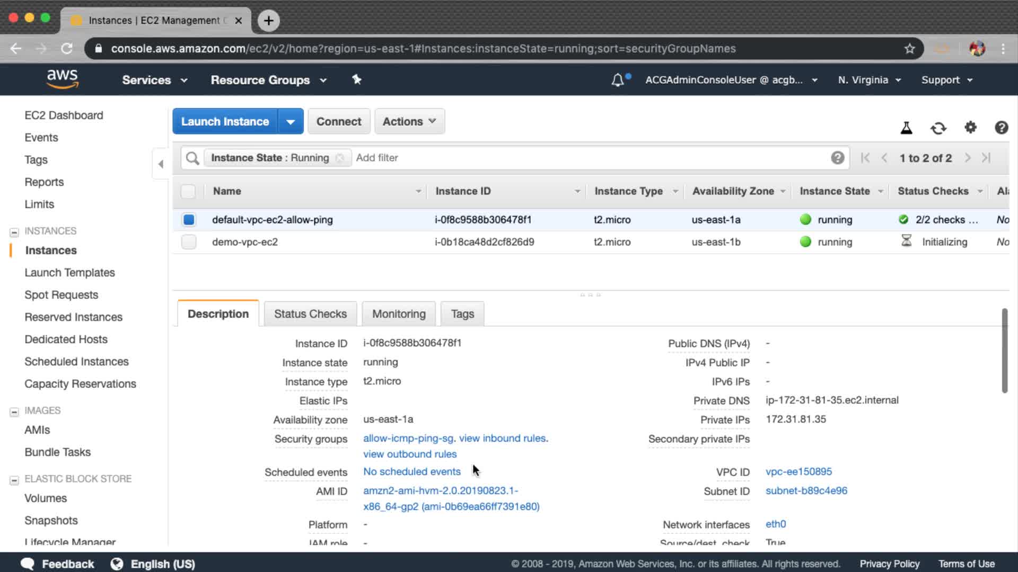Open table settings gear icon
This screenshot has height=572, width=1018.
point(970,127)
